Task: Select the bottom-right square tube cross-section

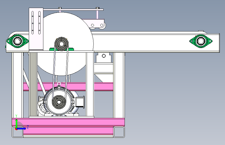Action: [119, 132]
